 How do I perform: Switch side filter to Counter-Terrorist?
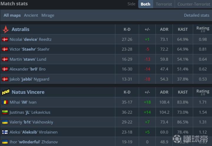coord(193,4)
